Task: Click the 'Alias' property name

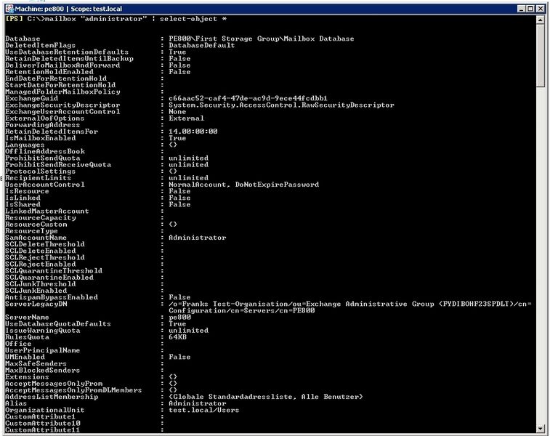Action: pyautogui.click(x=16, y=404)
